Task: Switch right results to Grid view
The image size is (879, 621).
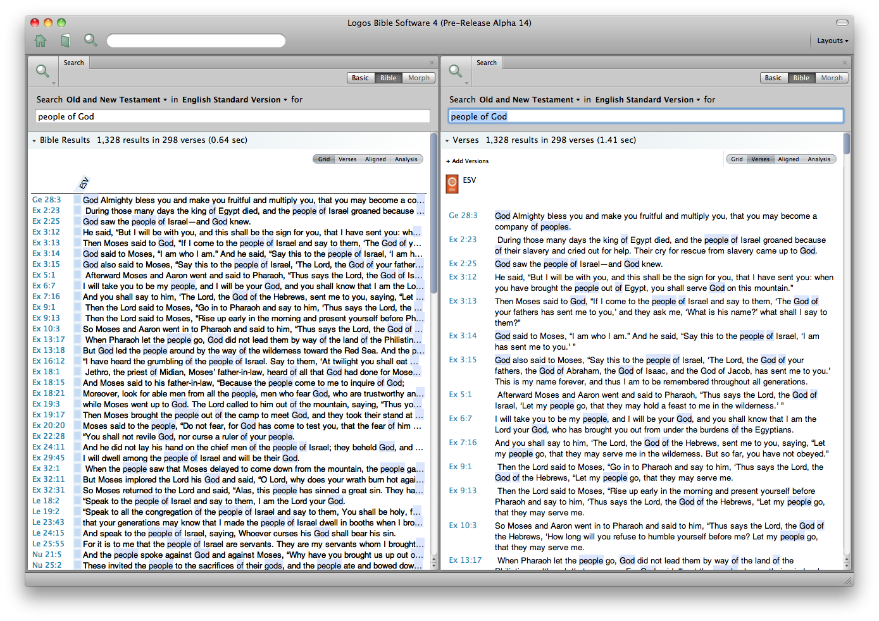Action: click(737, 159)
